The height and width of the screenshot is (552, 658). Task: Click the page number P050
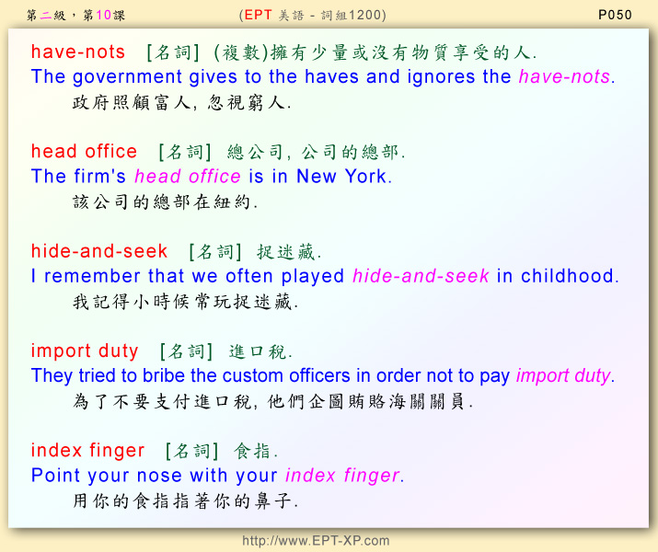click(x=615, y=15)
